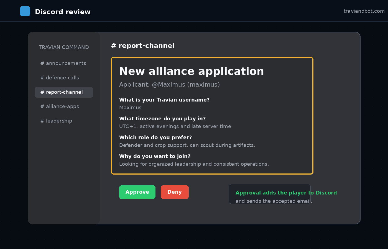
Task: Click the question 'What timezone do you play in?'
Action: 162,119
